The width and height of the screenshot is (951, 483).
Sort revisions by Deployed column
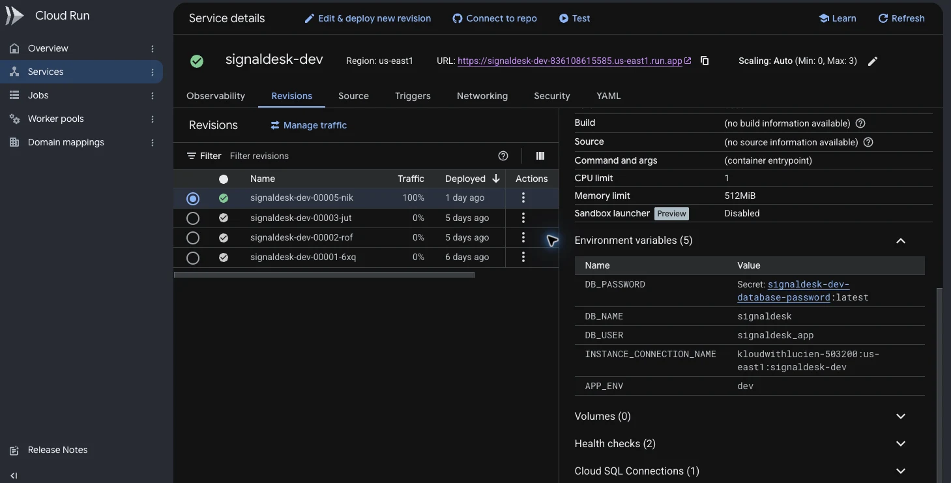point(473,179)
